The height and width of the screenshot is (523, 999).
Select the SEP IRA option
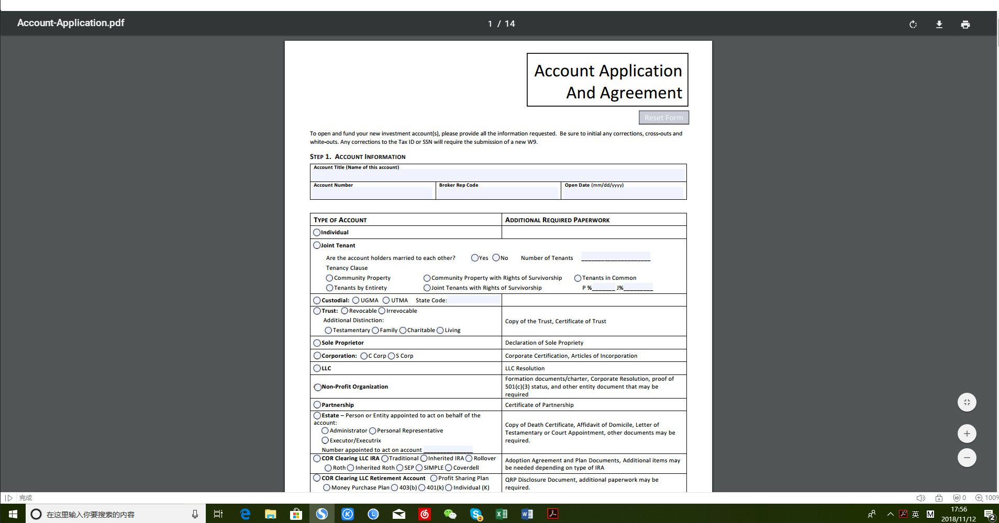pos(400,468)
